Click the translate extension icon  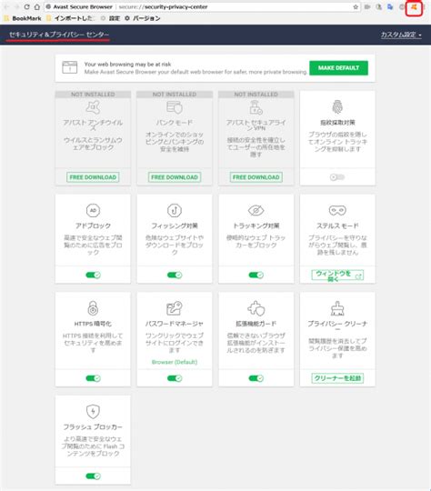(390, 7)
